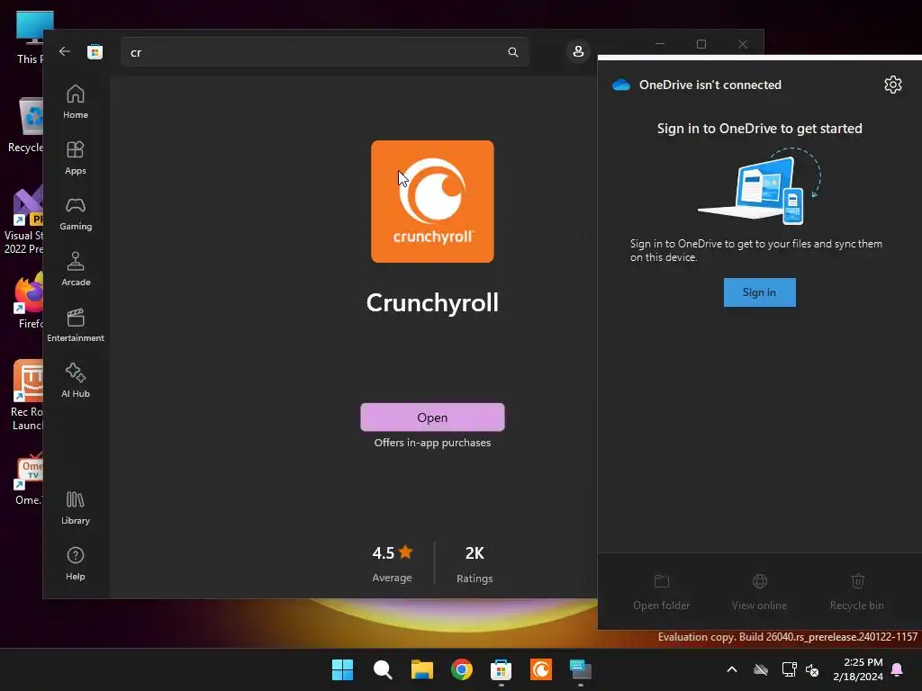Click the search magnifier in Store
Screen dimensions: 922x691
512,52
